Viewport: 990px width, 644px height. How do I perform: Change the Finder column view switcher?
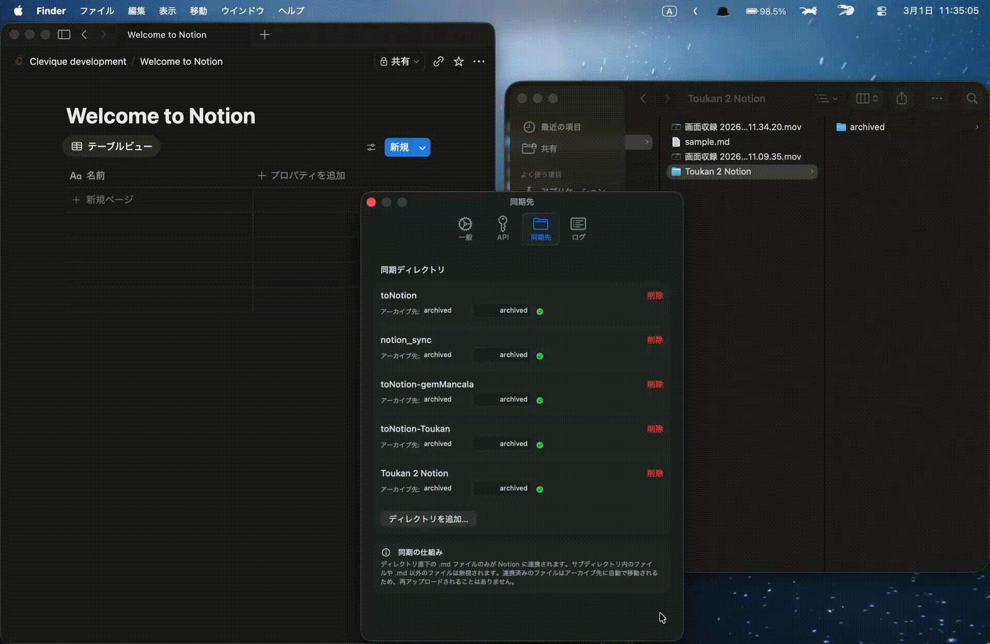867,99
